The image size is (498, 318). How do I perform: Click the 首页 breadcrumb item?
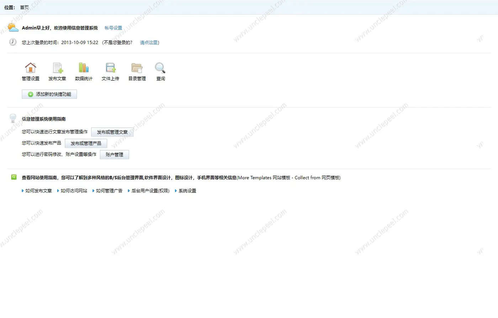24,7
